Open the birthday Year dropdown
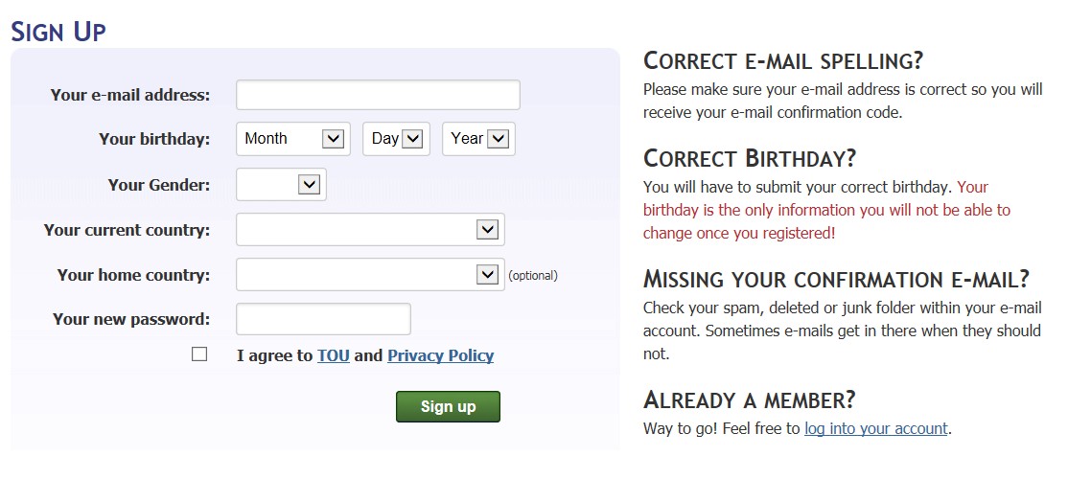The height and width of the screenshot is (479, 1068). pos(478,139)
